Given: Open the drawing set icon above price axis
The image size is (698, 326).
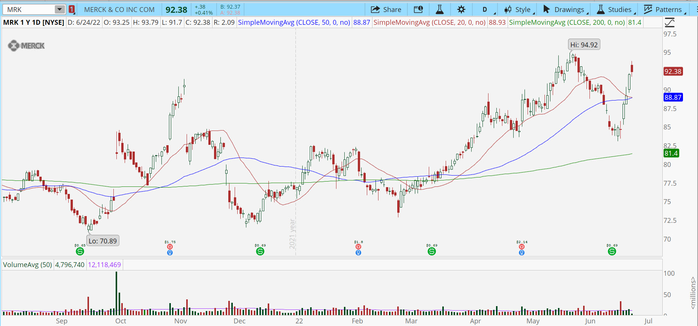Looking at the screenshot, I should point(669,23).
